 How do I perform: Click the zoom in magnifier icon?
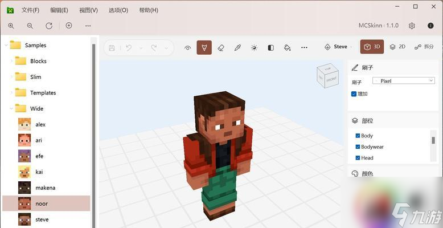tap(11, 26)
